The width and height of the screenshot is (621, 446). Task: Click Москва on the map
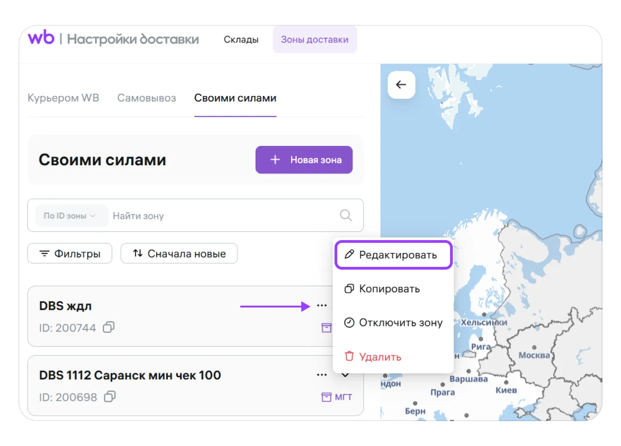coord(534,355)
